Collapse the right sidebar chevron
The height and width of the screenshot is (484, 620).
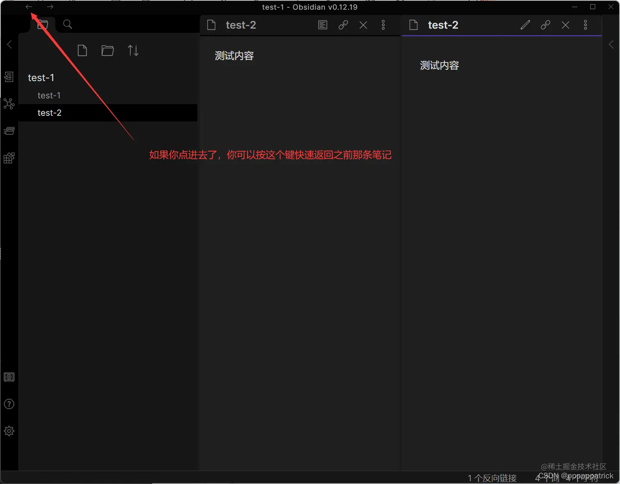(611, 44)
